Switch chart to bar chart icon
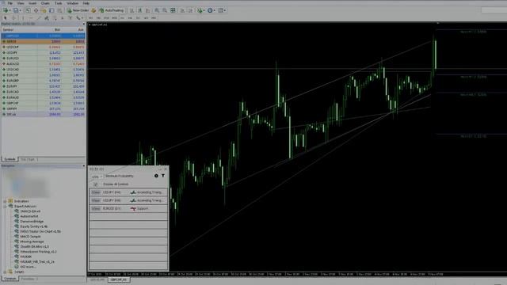The height and width of the screenshot is (285, 507). click(x=132, y=10)
